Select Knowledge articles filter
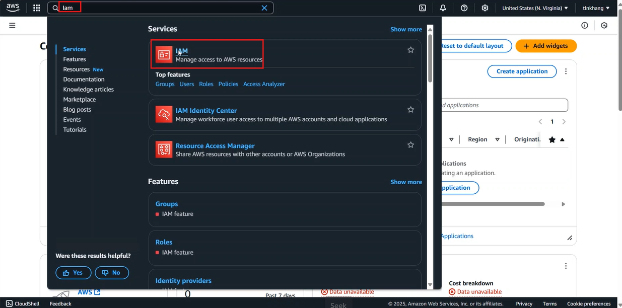The width and height of the screenshot is (622, 308). pyautogui.click(x=89, y=90)
